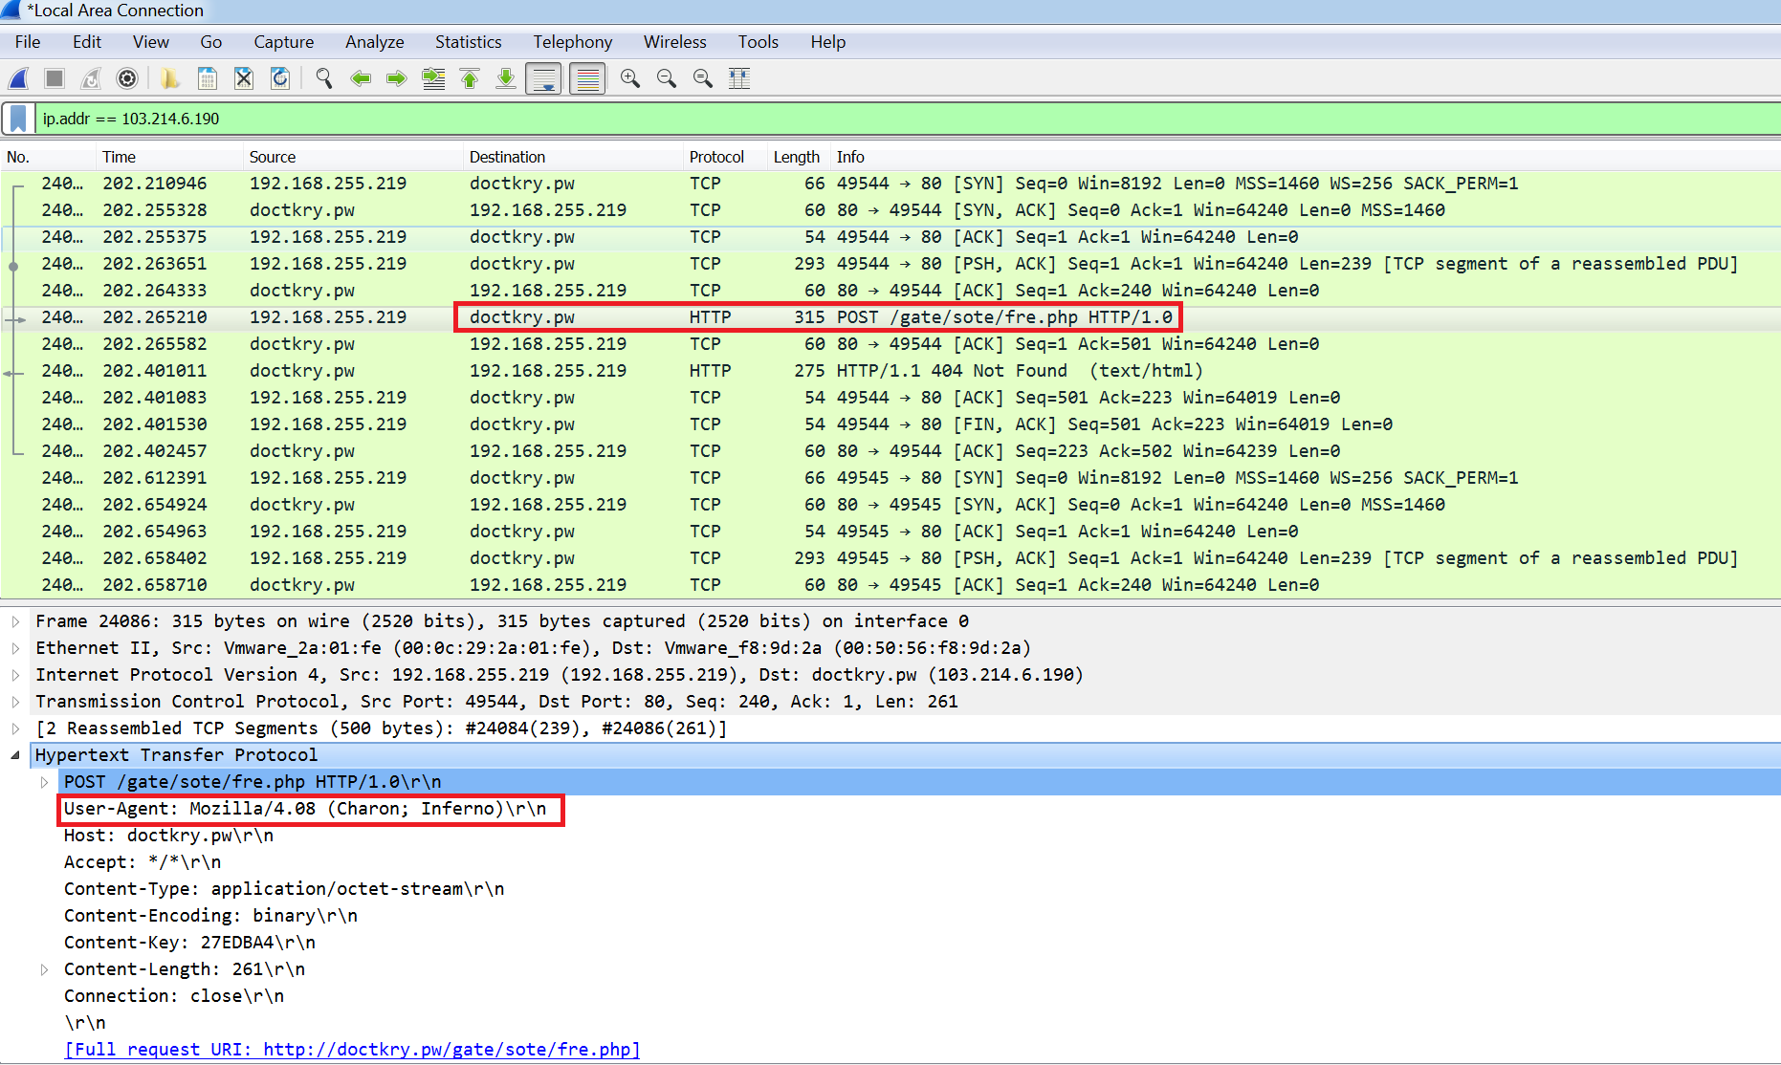Sort packets by Source column header
The height and width of the screenshot is (1065, 1781).
pyautogui.click(x=352, y=157)
